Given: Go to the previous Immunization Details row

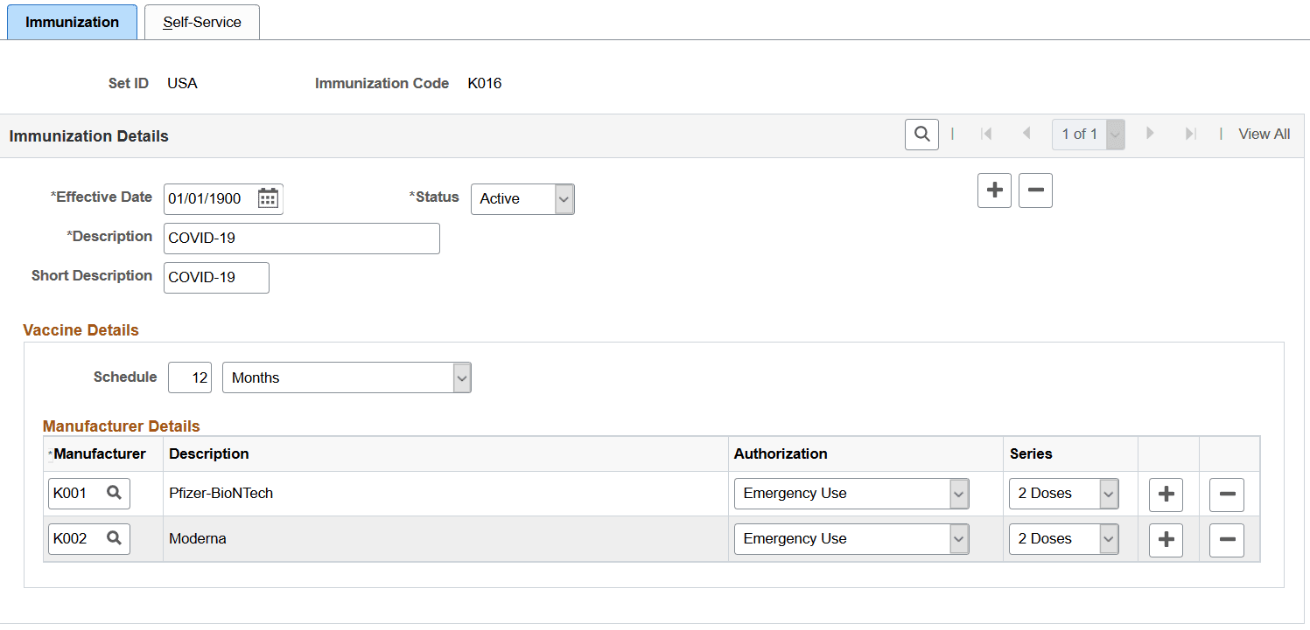Looking at the screenshot, I should [1026, 134].
